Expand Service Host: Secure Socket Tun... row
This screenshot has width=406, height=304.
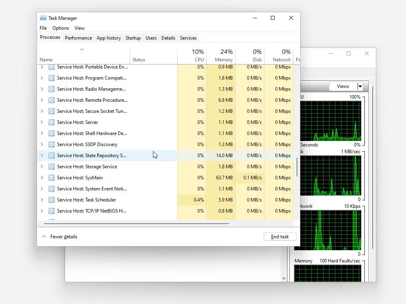(42, 111)
